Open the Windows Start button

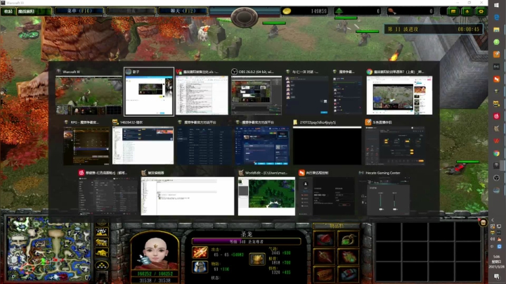coord(497,6)
